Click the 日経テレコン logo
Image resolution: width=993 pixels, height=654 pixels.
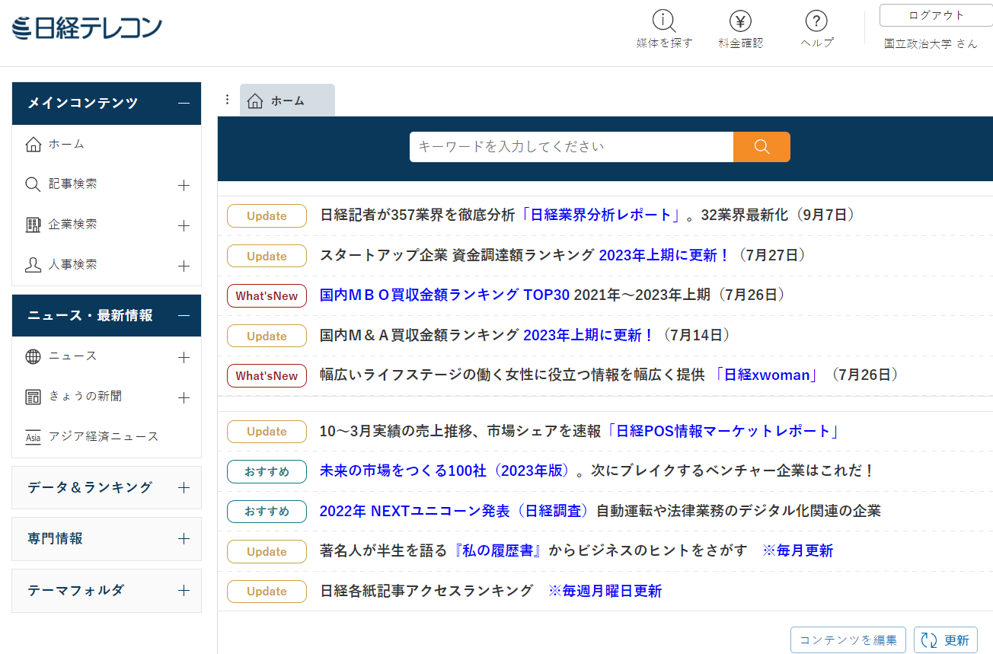[x=88, y=29]
